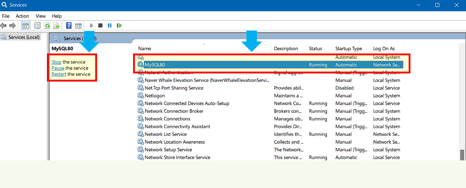Click the gear icon beside Network Setup Service
The height and width of the screenshot is (188, 466).
click(140, 149)
